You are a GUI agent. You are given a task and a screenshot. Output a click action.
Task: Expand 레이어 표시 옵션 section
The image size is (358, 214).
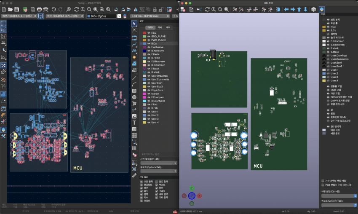[151, 154]
